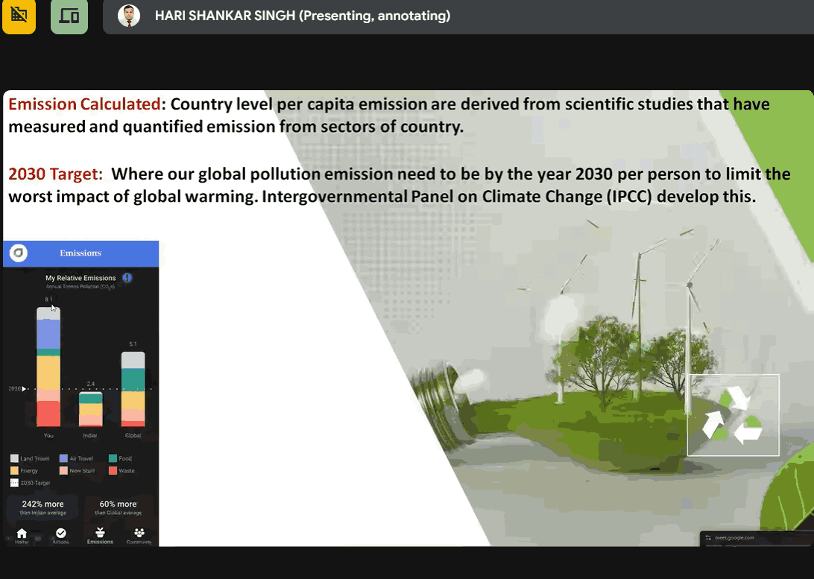
Task: Click the recycle arrows icon on slide
Action: point(733,415)
